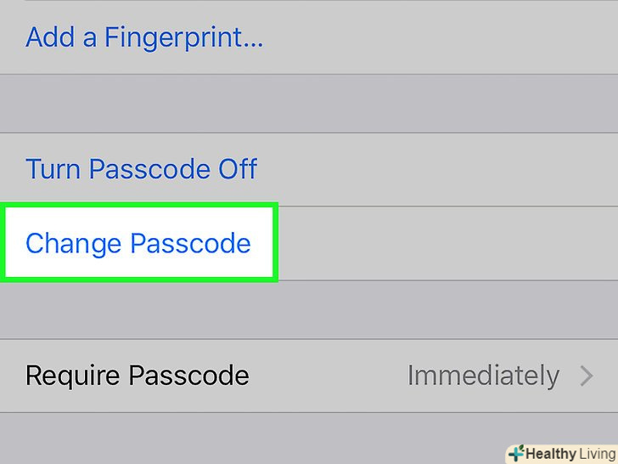Tap the Add a Fingerprint link
Viewport: 618px width, 464px height.
click(144, 38)
